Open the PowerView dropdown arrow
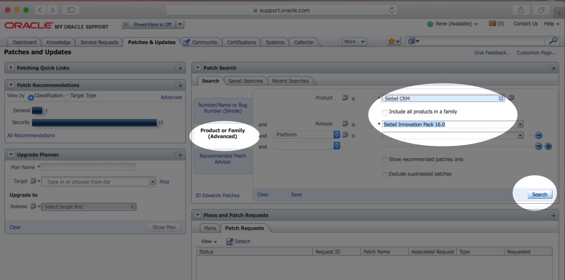565x280 pixels. click(180, 25)
